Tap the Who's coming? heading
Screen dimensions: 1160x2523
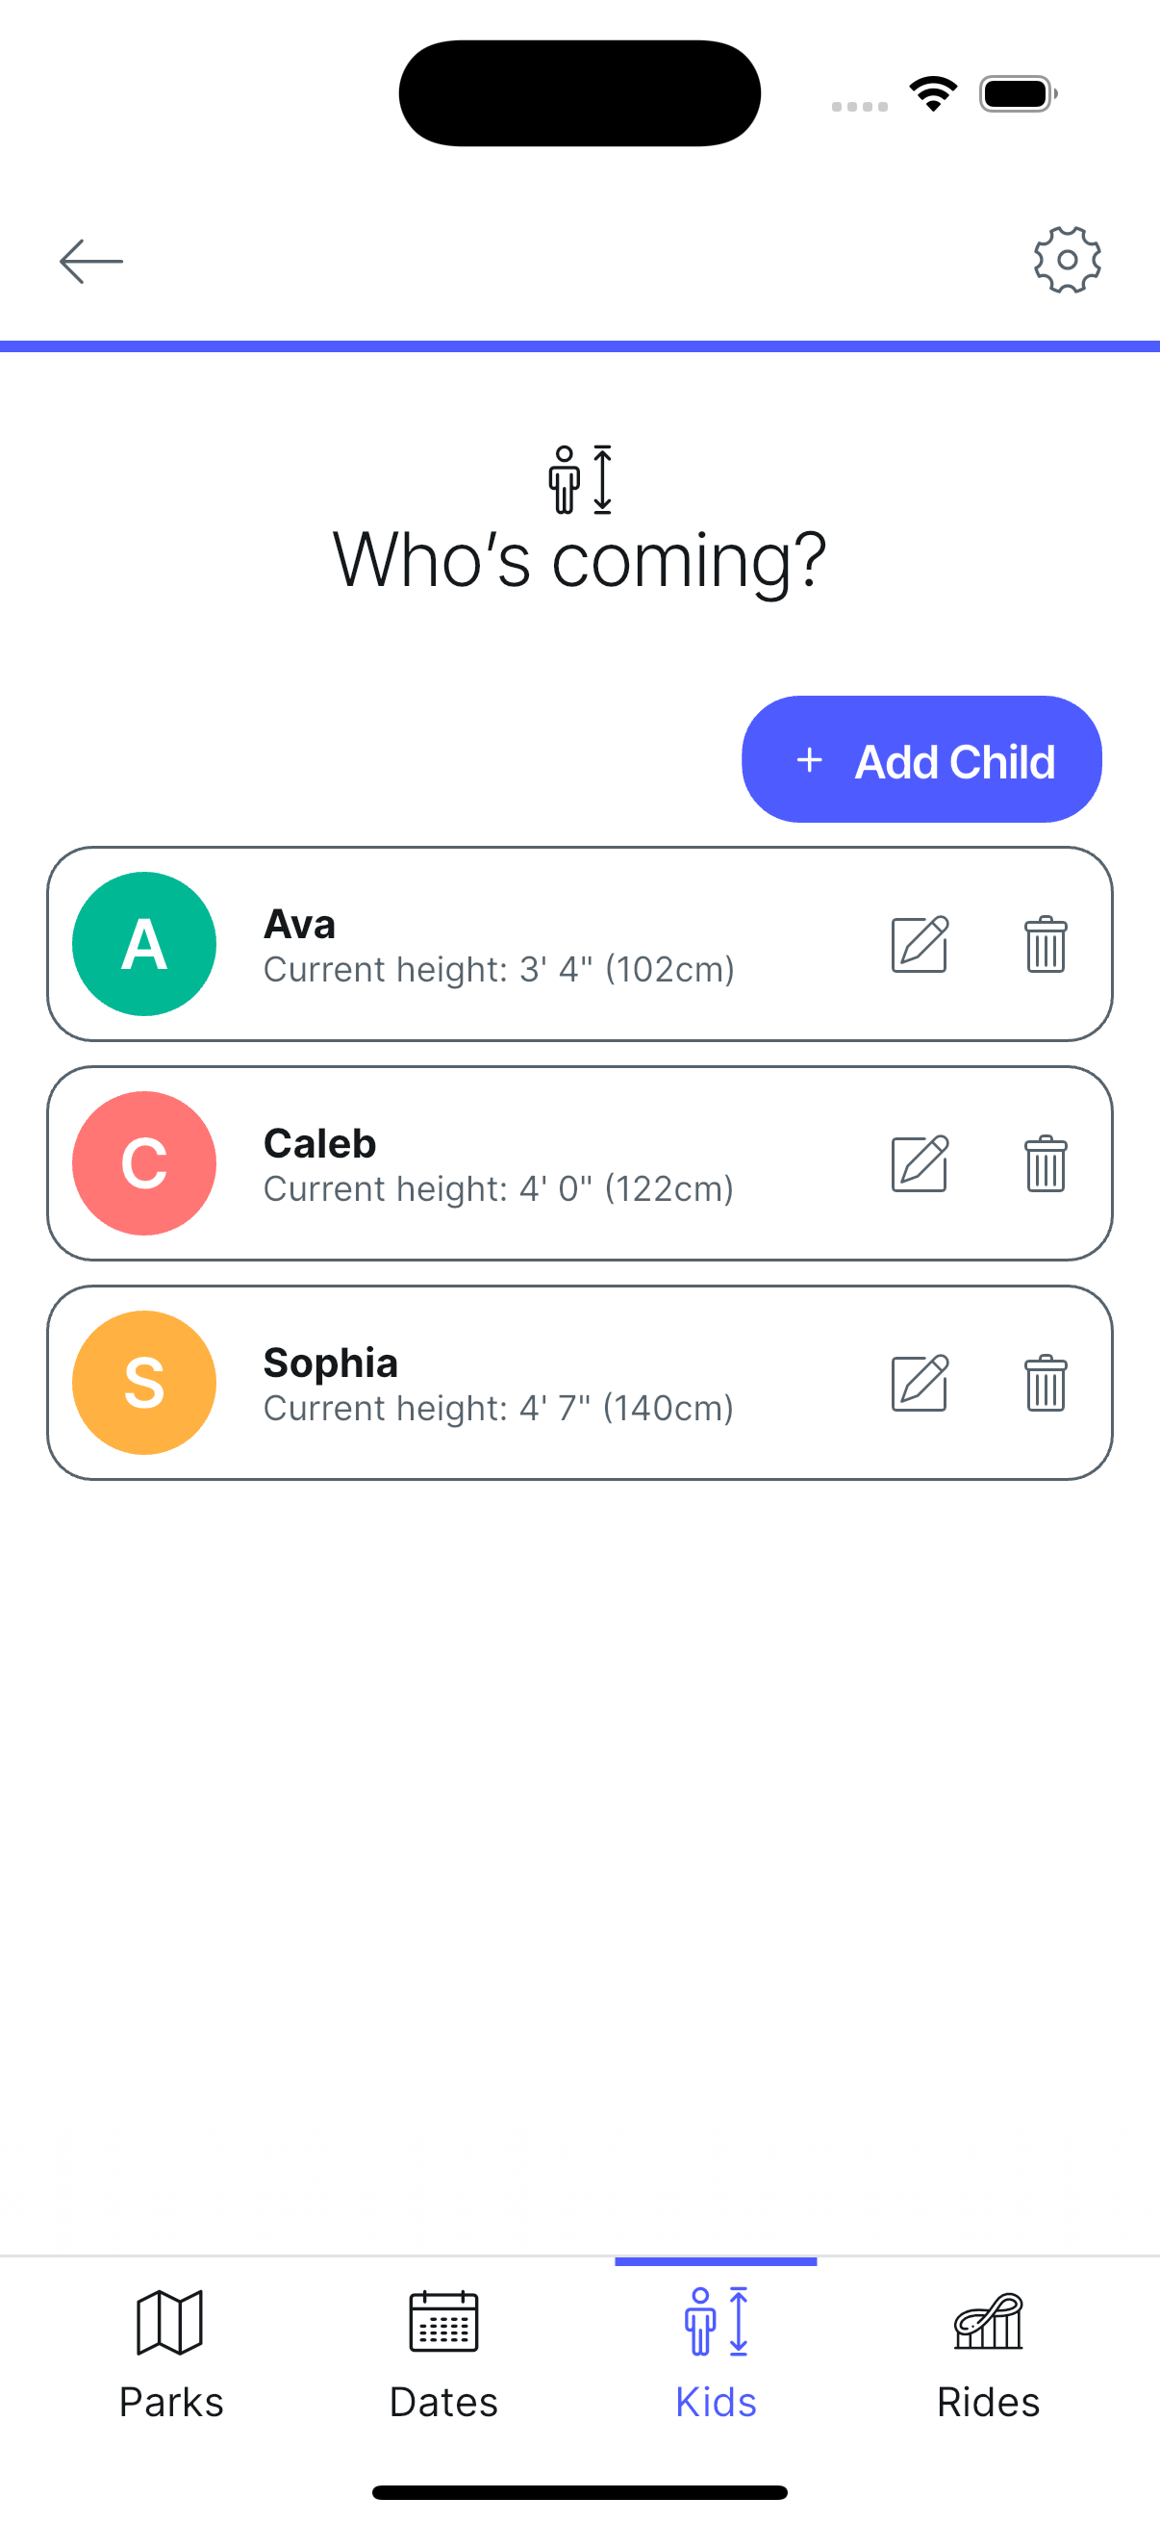coord(579,560)
